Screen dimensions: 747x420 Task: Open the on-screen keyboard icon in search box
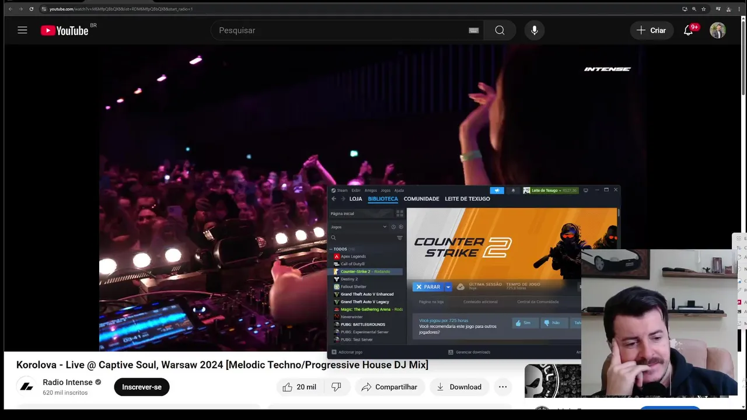click(x=474, y=30)
